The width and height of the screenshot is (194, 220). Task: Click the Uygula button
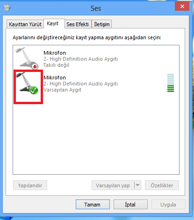click(x=168, y=205)
